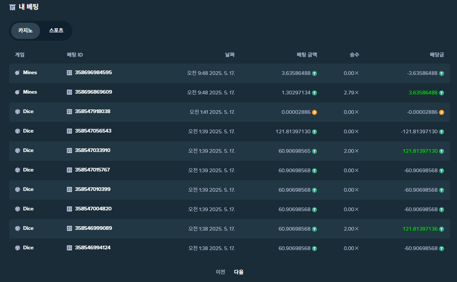The width and height of the screenshot is (457, 282).
Task: Click the Dice game link for bet 358547015767
Action: 28,170
